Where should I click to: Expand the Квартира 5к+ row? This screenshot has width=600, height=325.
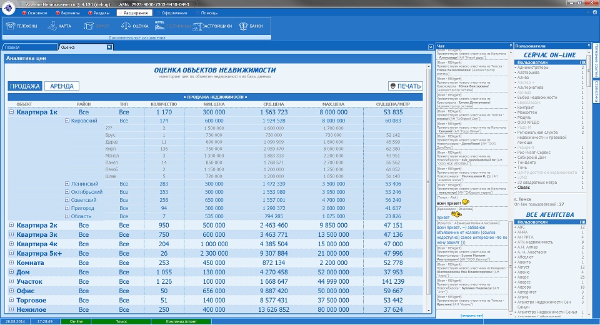11,253
